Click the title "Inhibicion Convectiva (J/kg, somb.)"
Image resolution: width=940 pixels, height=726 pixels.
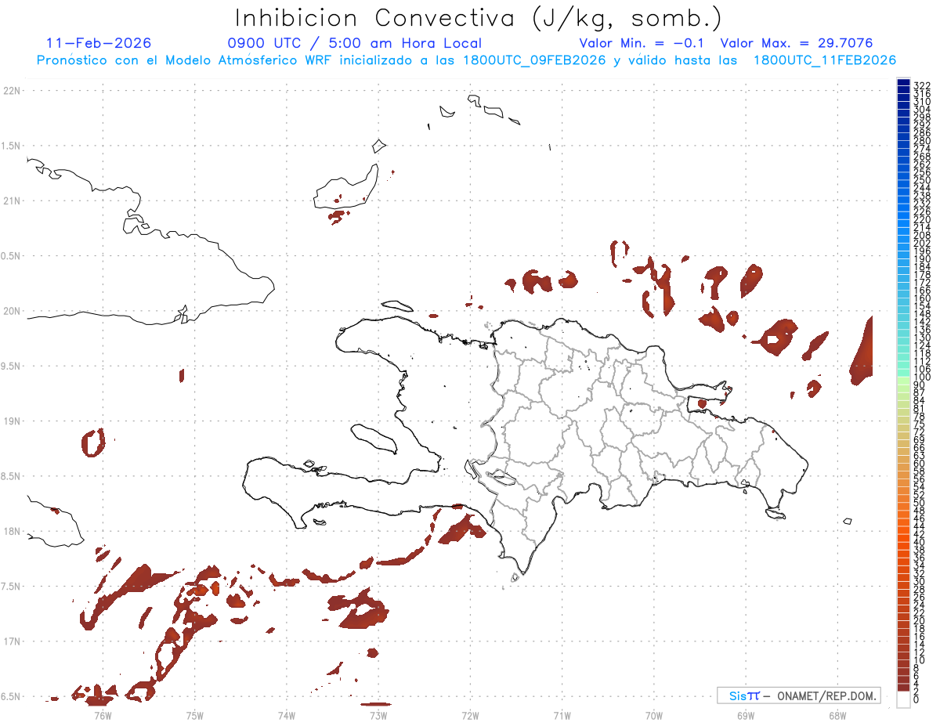[x=479, y=18]
